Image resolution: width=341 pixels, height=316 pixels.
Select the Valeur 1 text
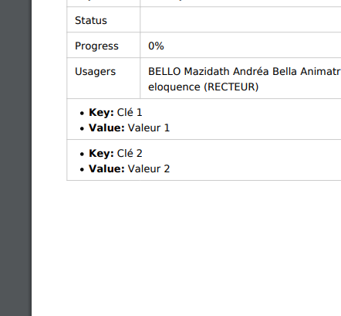(x=149, y=128)
